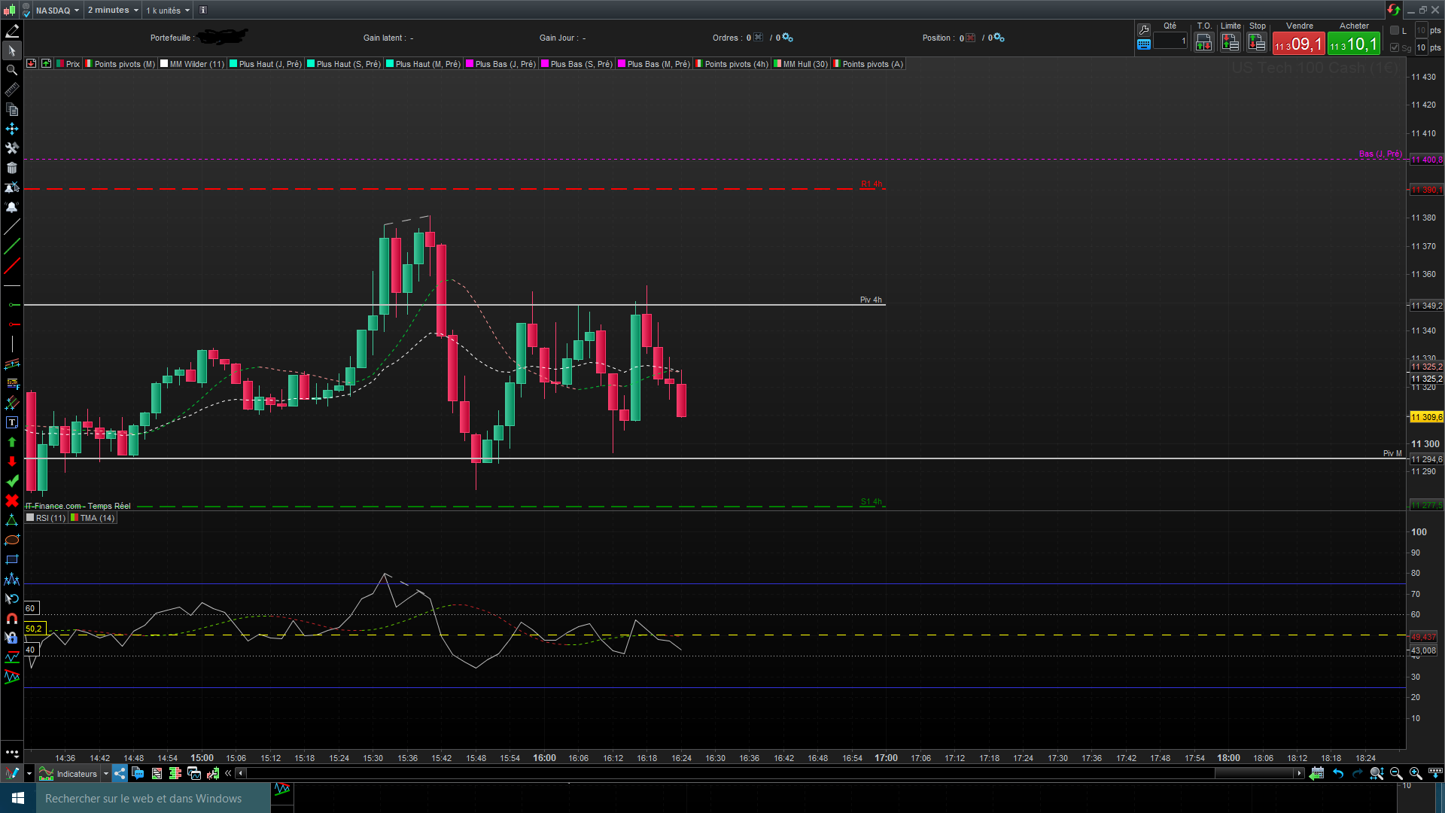Toggle the MM Wilder (11) indicator label
The width and height of the screenshot is (1445, 813).
pyautogui.click(x=196, y=64)
